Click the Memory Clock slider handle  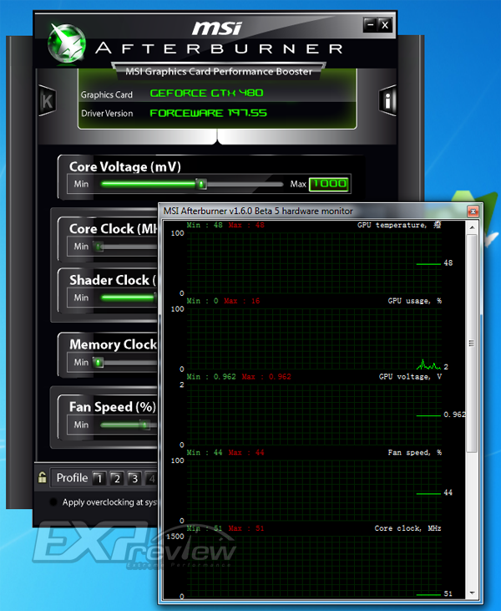pyautogui.click(x=98, y=363)
